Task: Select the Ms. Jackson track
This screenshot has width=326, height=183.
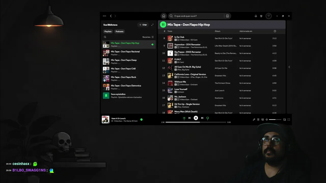Action: click(x=222, y=98)
